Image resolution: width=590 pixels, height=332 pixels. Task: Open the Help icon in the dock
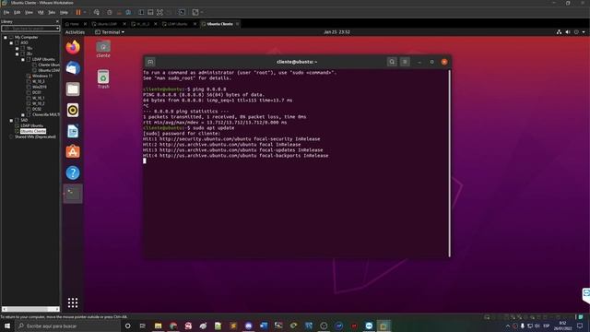pos(73,172)
